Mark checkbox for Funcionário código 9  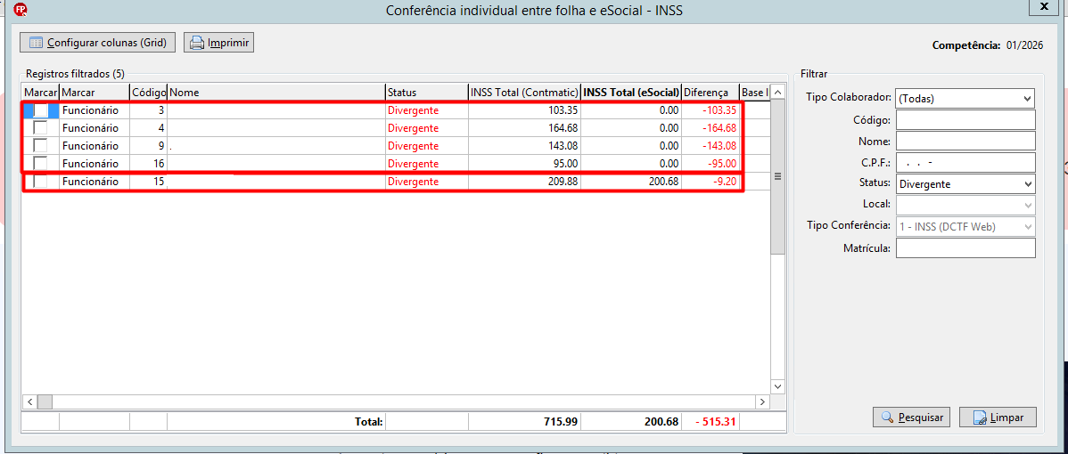click(x=41, y=145)
